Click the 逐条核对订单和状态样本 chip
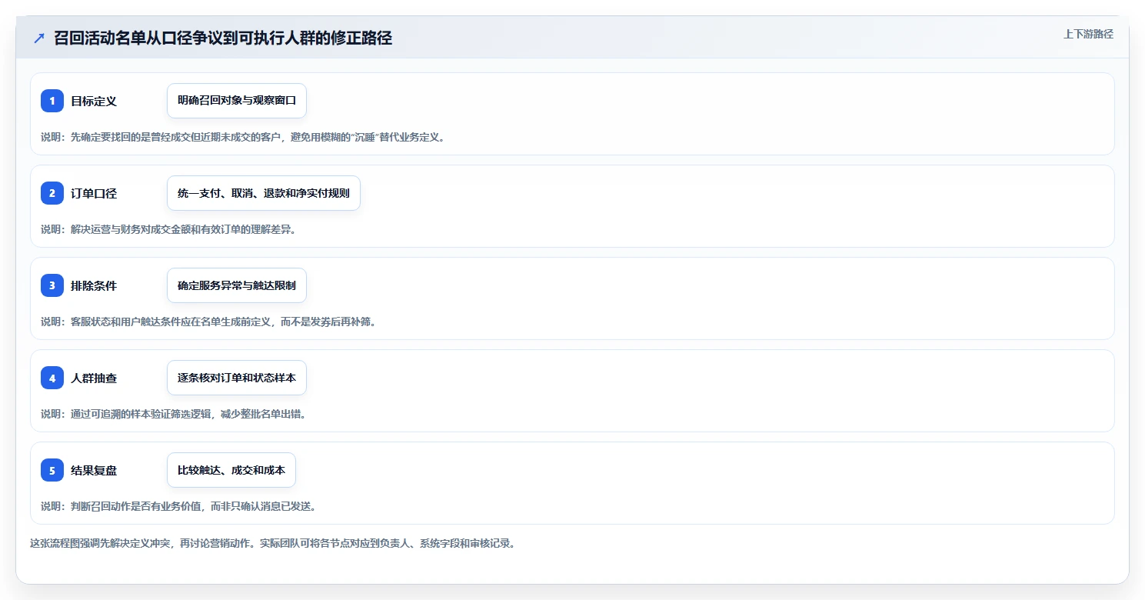The width and height of the screenshot is (1145, 600). tap(237, 378)
